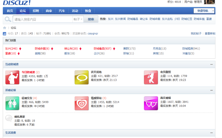Expand the 快捷导航 dropdown arrow
Screen dimensions: 222x138
click(213, 11)
